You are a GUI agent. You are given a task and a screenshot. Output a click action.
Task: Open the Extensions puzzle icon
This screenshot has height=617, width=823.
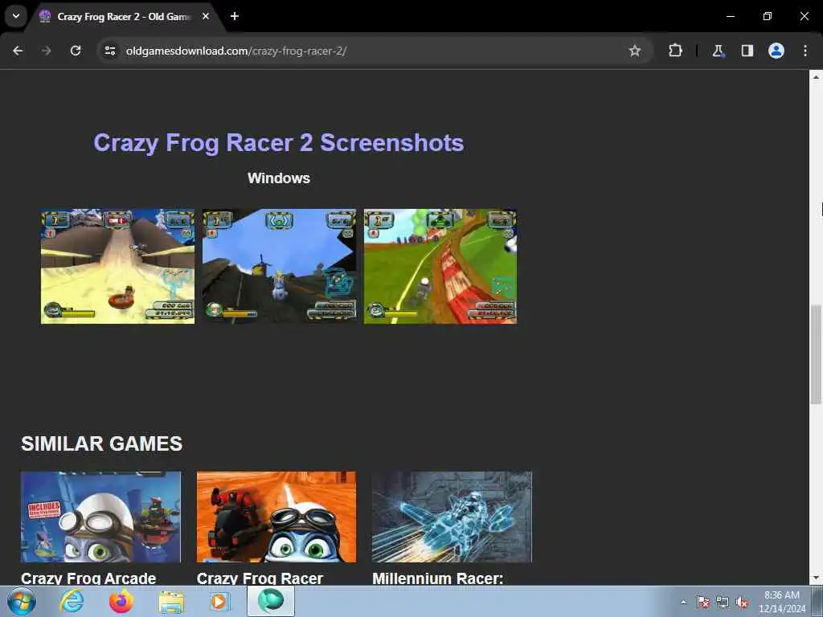pos(675,51)
